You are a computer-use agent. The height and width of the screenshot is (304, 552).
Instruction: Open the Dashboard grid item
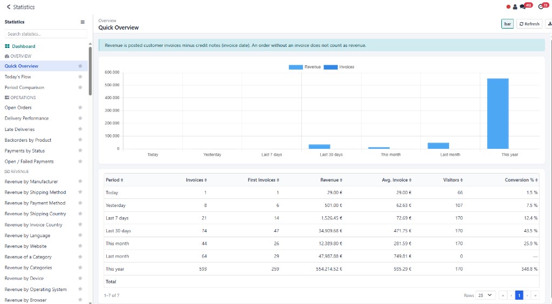[20, 46]
